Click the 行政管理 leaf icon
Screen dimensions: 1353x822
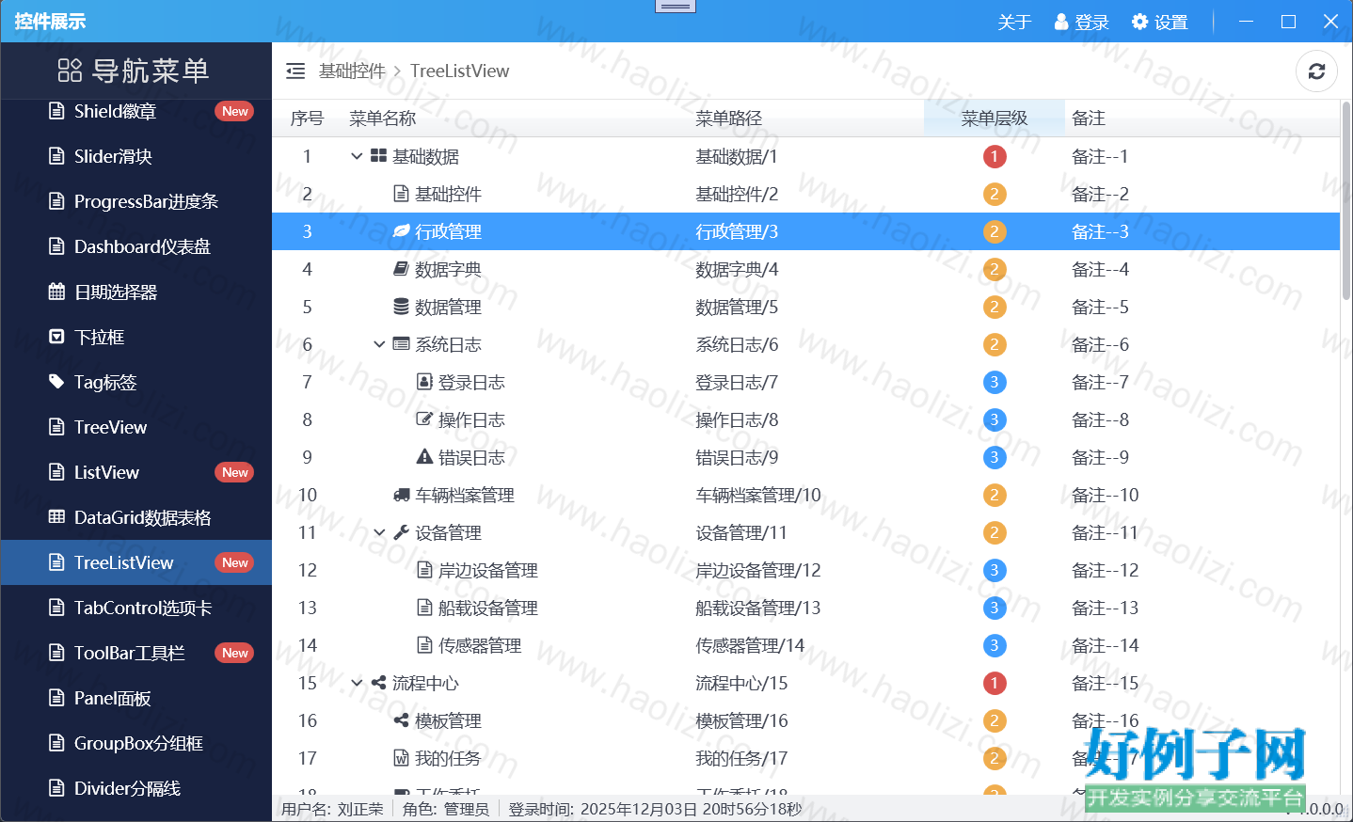click(401, 231)
